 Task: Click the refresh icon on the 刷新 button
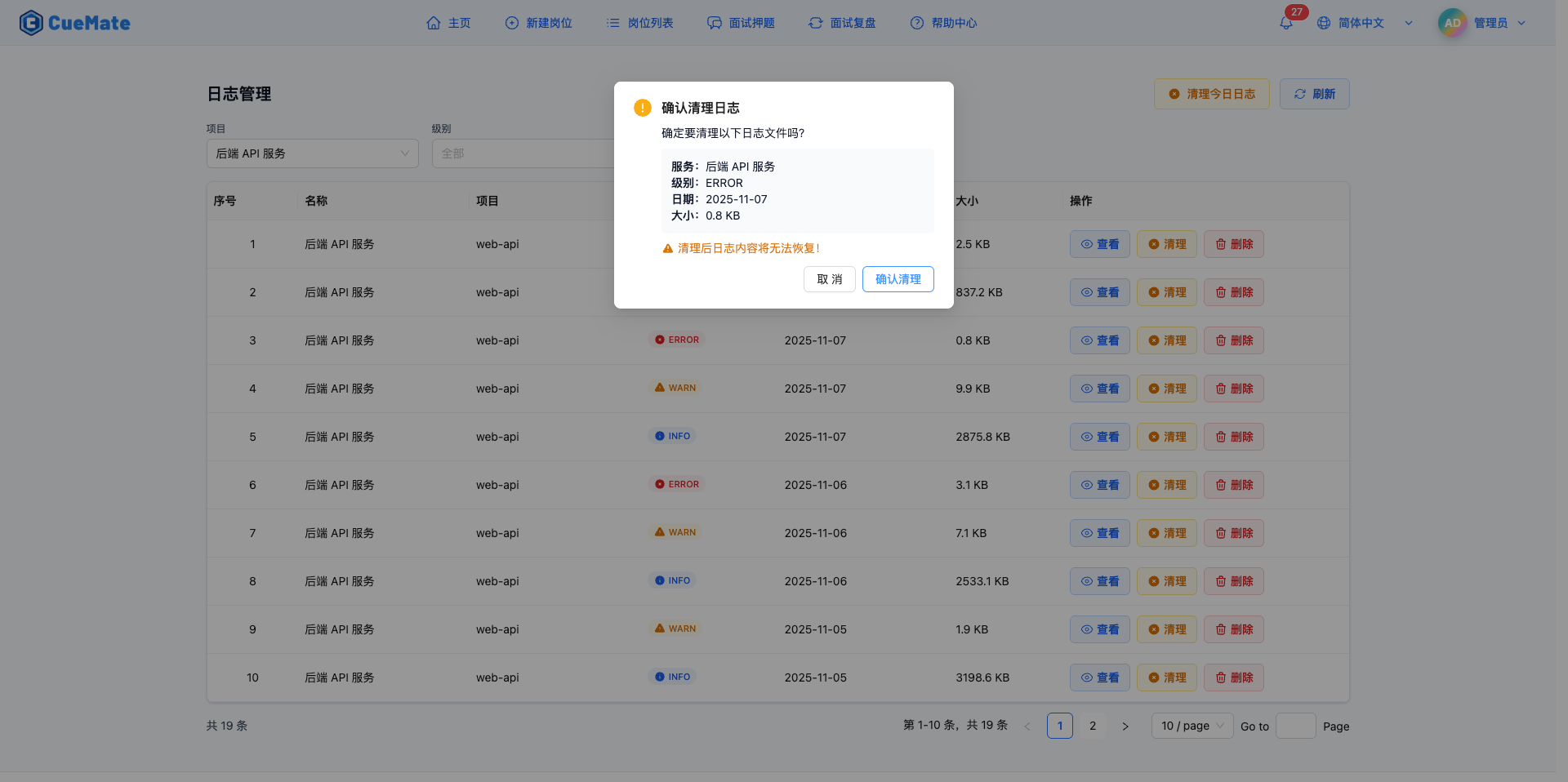point(1301,93)
